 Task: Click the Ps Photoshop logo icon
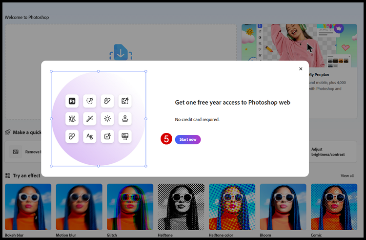pos(72,101)
